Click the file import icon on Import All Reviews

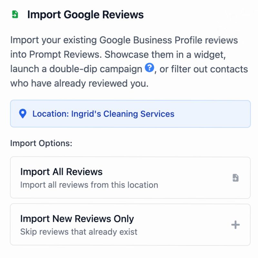tap(235, 177)
